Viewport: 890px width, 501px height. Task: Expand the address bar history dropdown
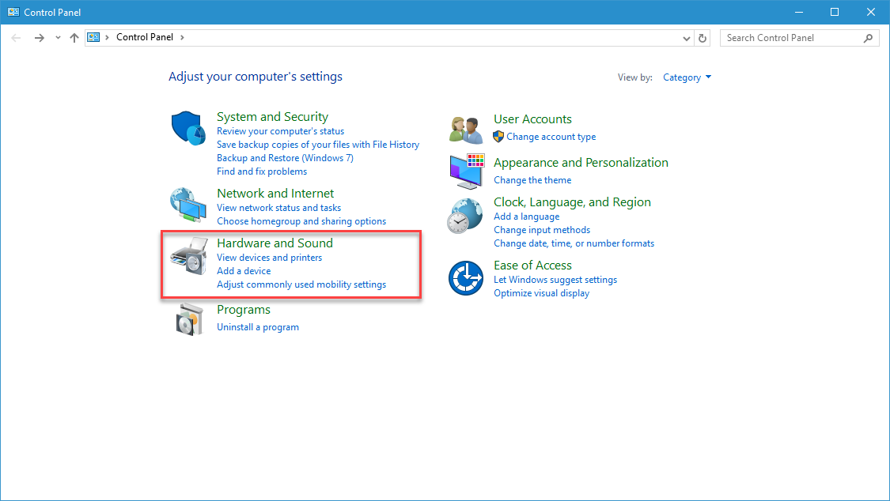(686, 39)
